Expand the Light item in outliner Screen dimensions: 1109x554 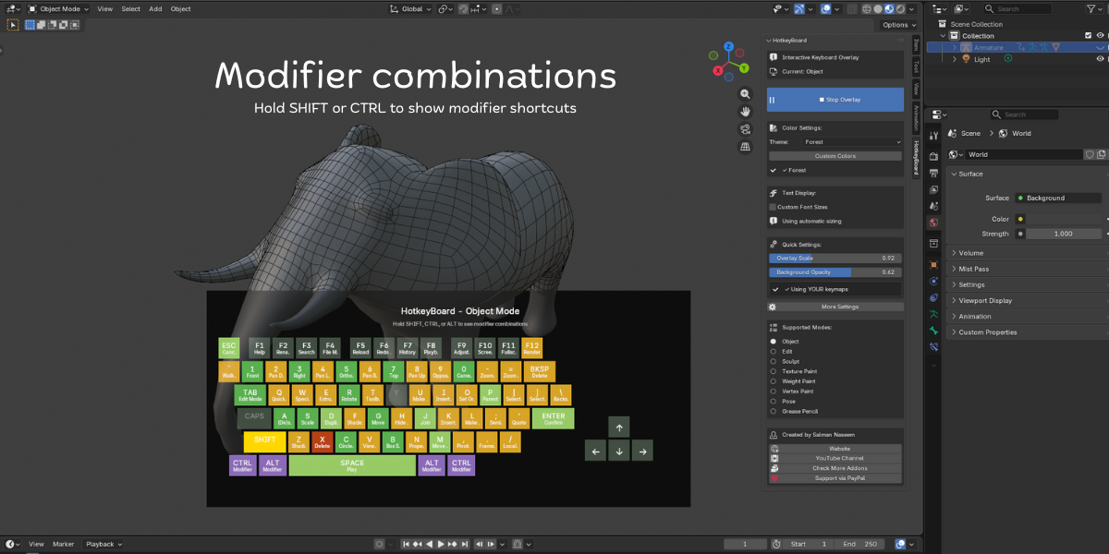click(x=956, y=59)
